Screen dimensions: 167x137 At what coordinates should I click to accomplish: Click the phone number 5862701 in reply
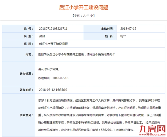point(107,130)
